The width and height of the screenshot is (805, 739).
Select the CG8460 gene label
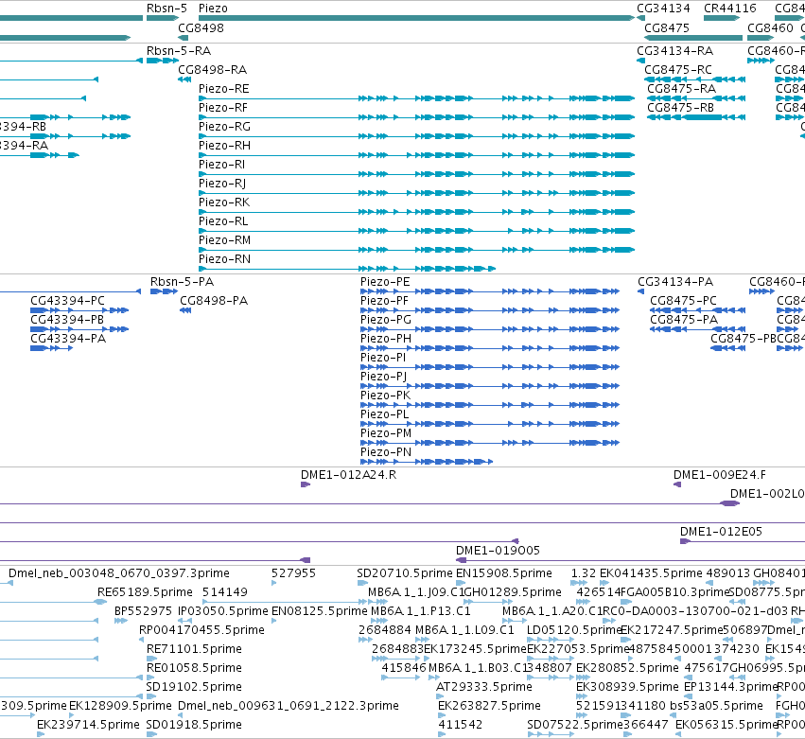pos(770,27)
